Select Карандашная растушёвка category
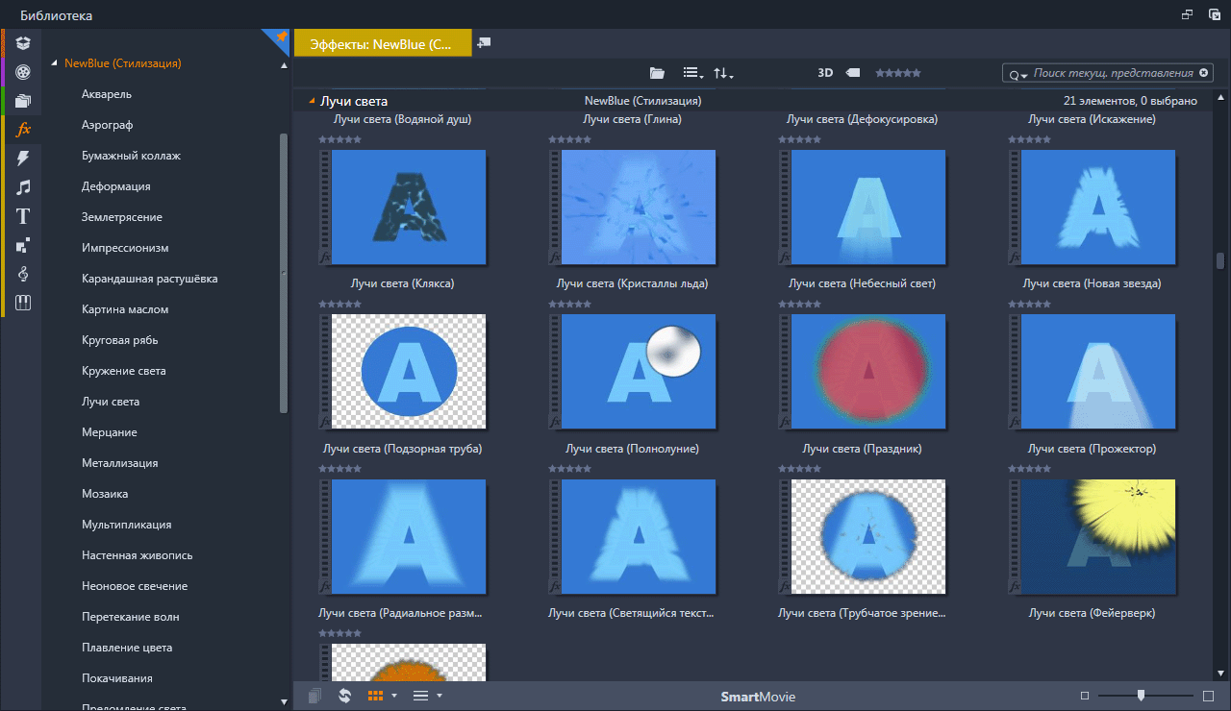The width and height of the screenshot is (1231, 711). (x=149, y=279)
